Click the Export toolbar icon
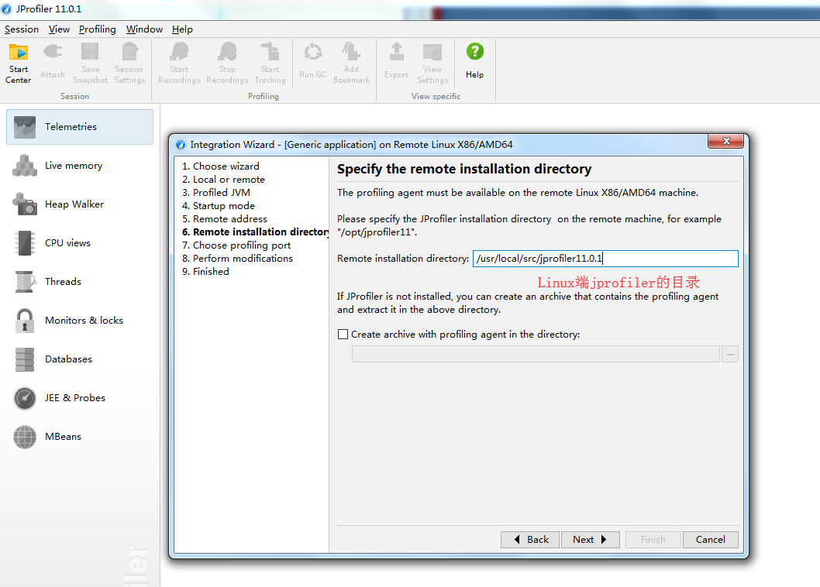 pyautogui.click(x=396, y=62)
